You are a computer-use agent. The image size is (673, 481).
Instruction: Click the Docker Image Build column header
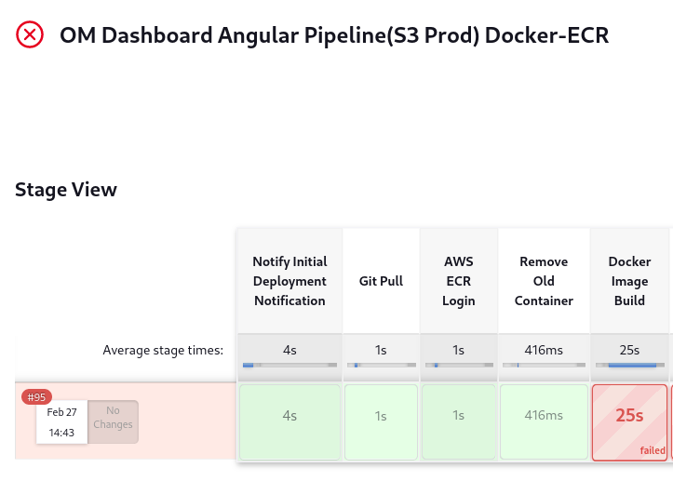click(x=629, y=281)
